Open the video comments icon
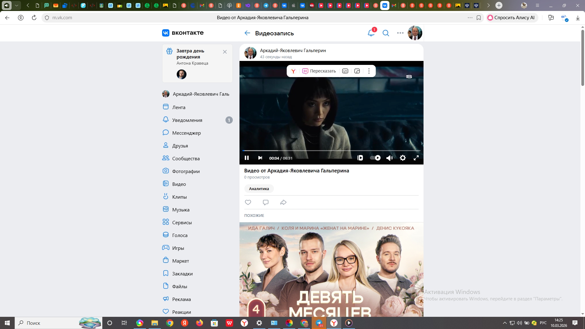The image size is (585, 329). [x=266, y=202]
